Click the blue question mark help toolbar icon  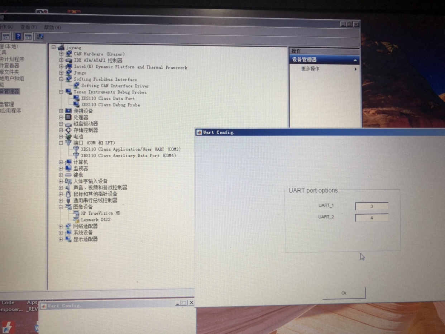point(18,36)
